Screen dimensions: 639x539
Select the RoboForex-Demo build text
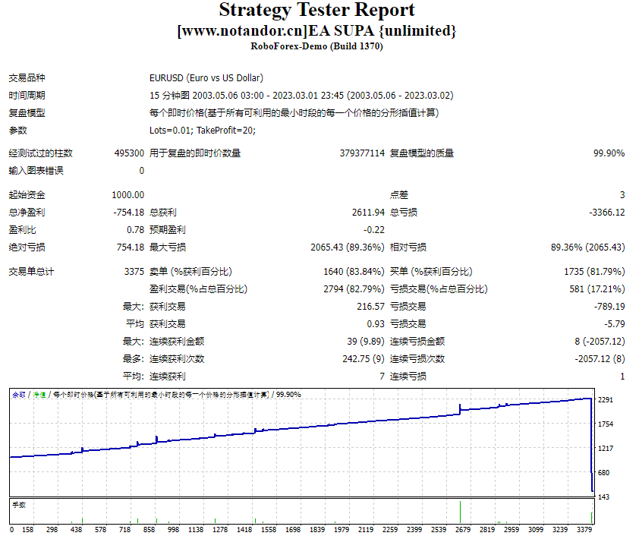point(316,46)
